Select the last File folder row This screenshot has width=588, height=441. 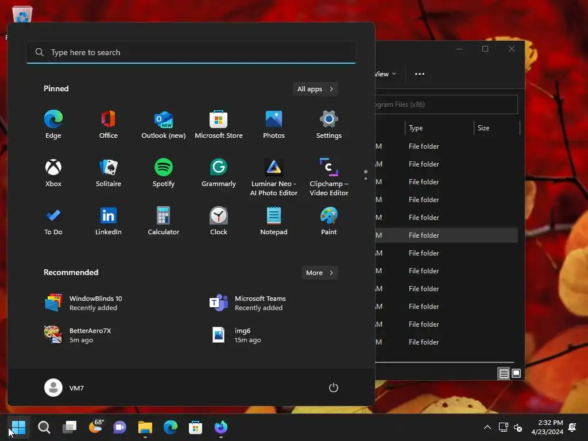point(446,342)
